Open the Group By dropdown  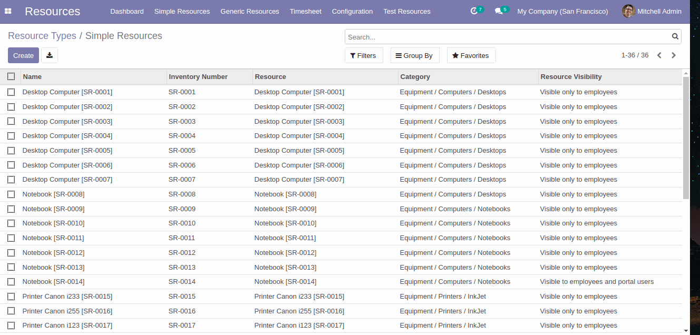point(415,55)
